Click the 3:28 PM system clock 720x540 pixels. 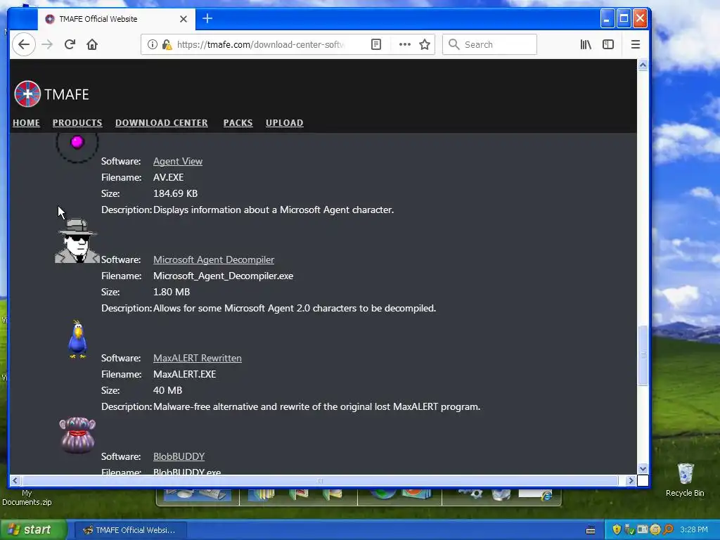point(694,529)
